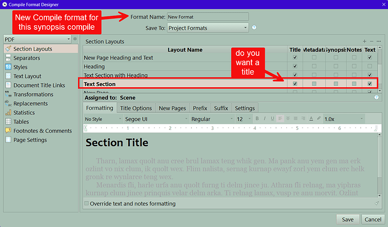
Task: Switch to the New Pages tab
Action: pos(172,108)
